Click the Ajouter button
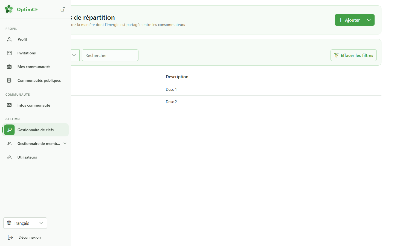394x246 pixels. (349, 20)
